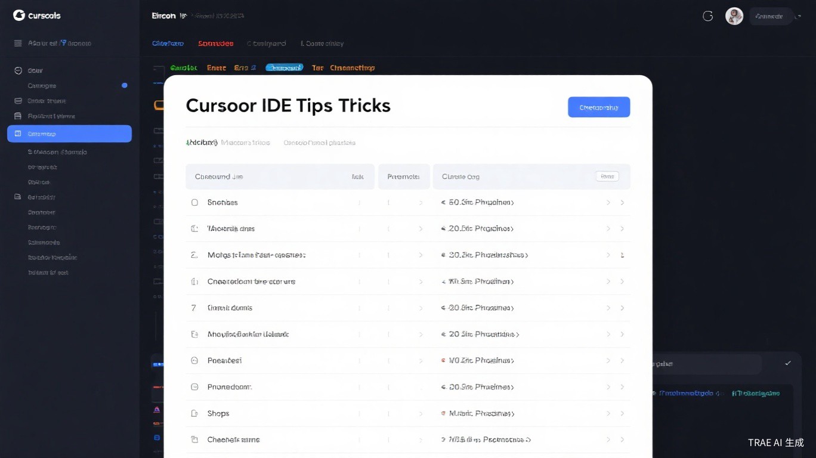
Task: Click the Eircon heading in the top bar
Action: point(164,16)
